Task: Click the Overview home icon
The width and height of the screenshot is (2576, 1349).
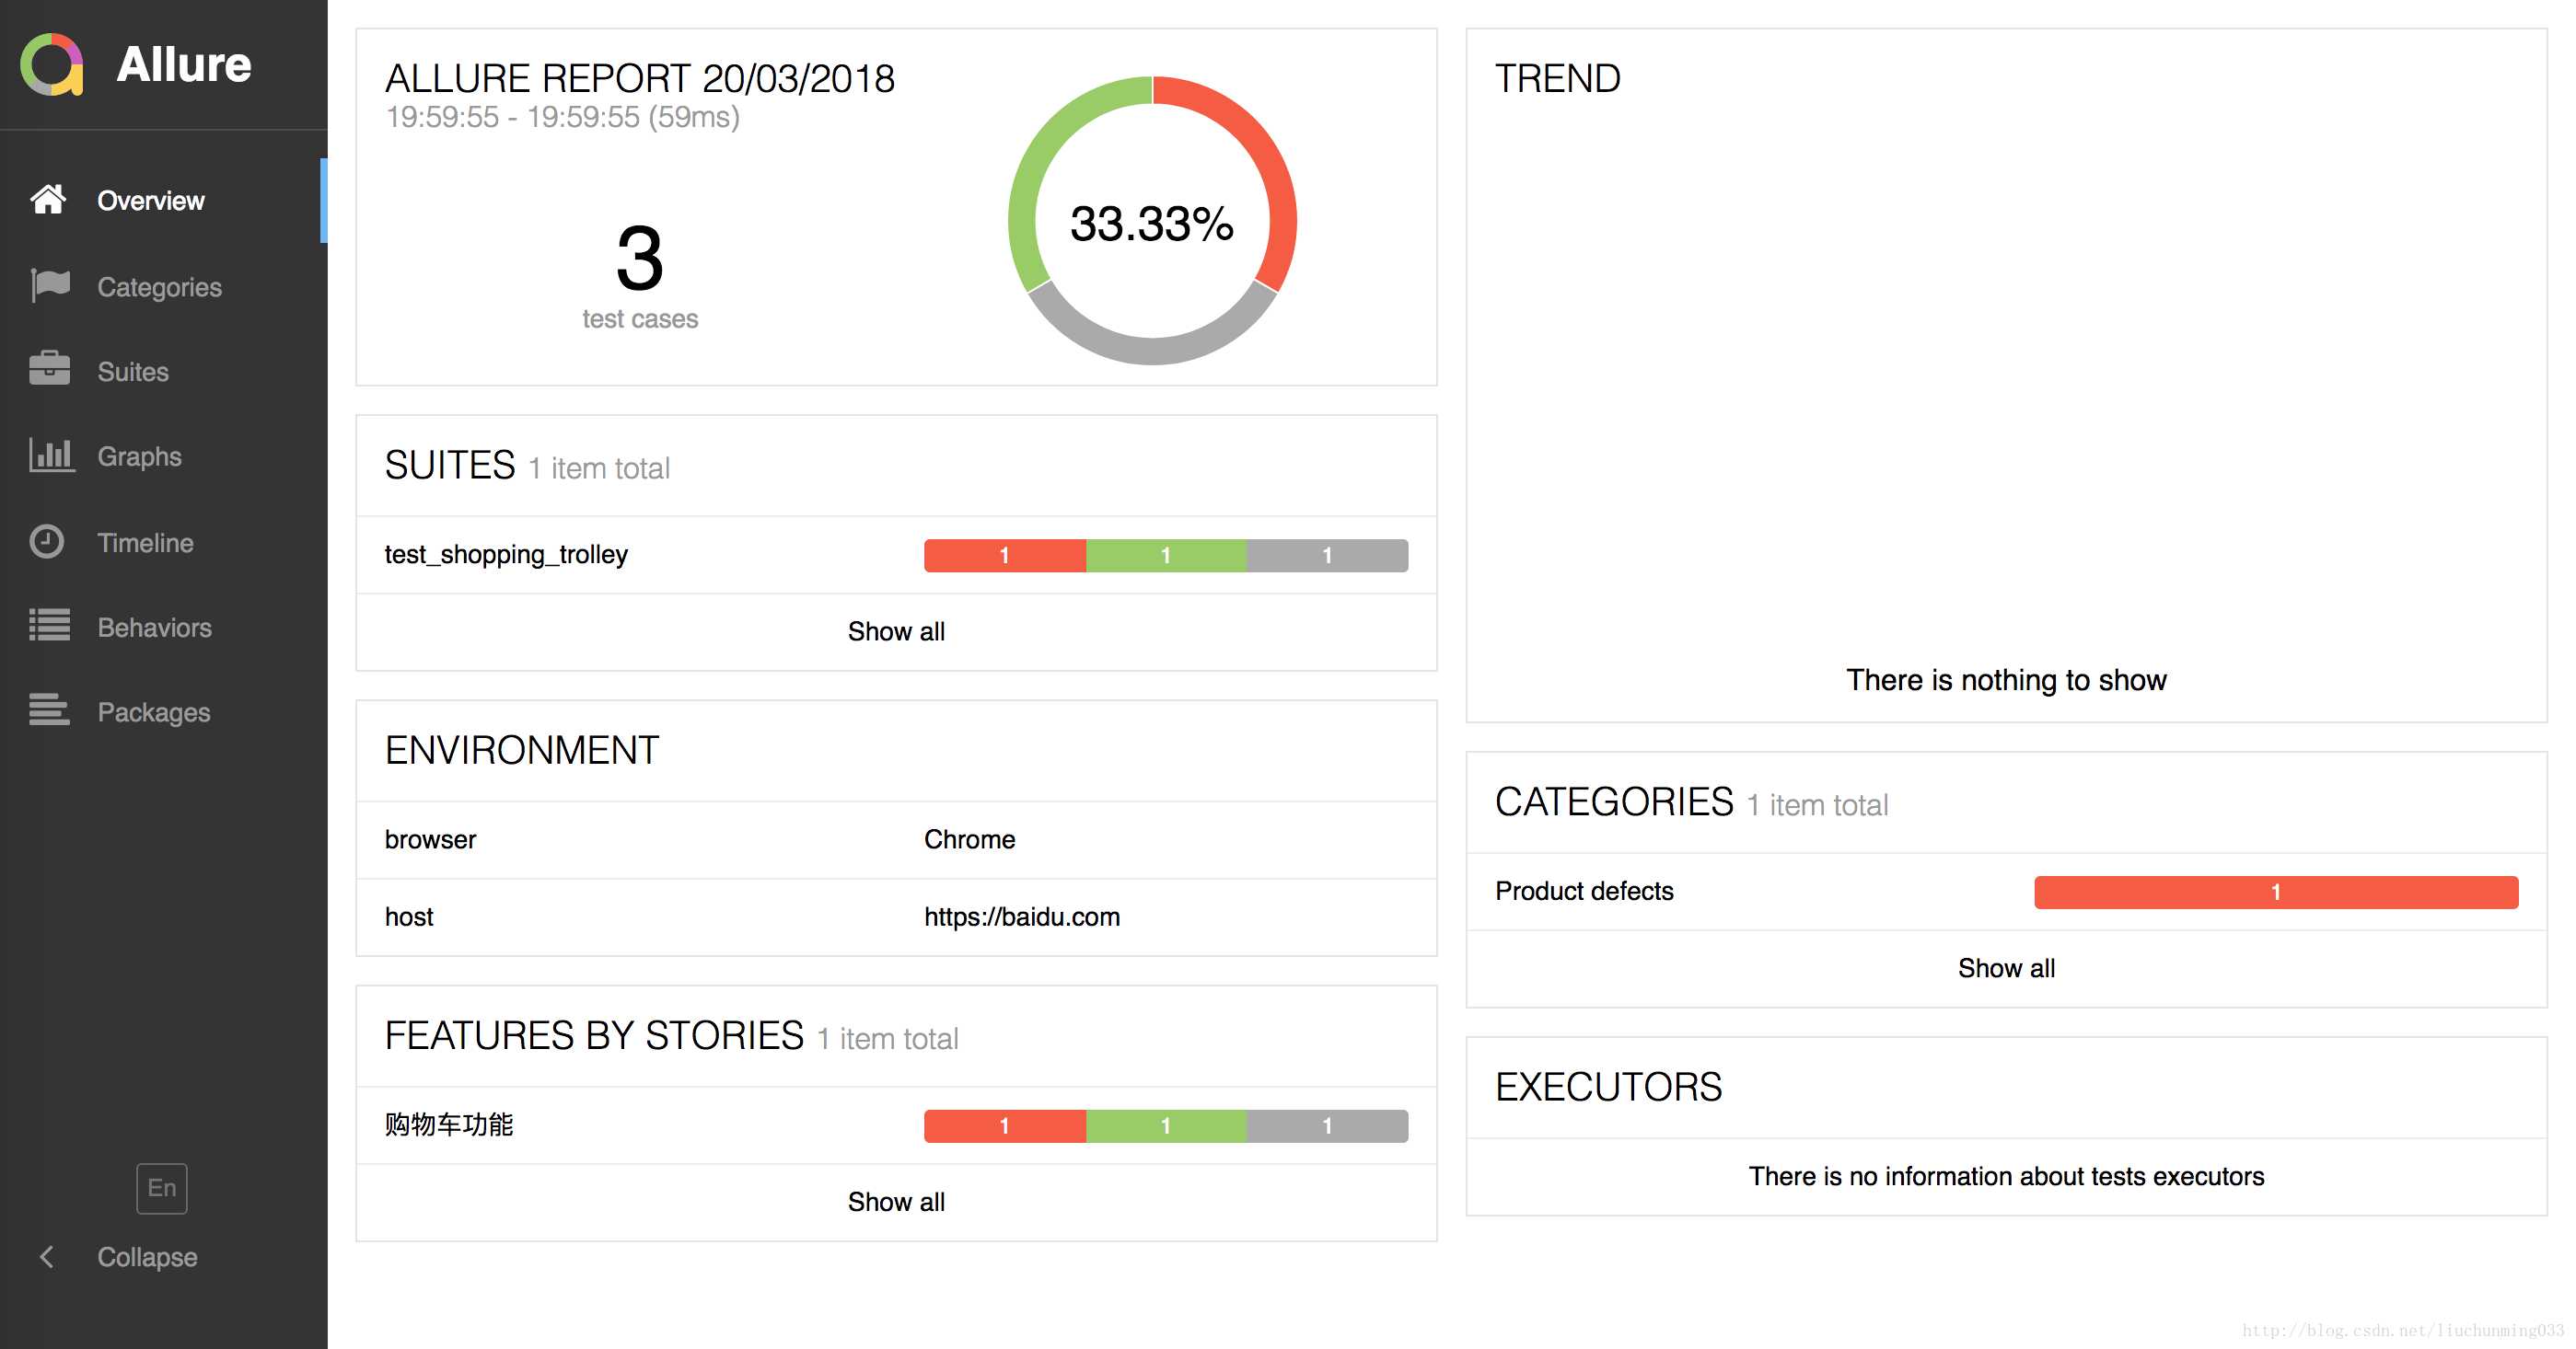Action: pos(48,200)
